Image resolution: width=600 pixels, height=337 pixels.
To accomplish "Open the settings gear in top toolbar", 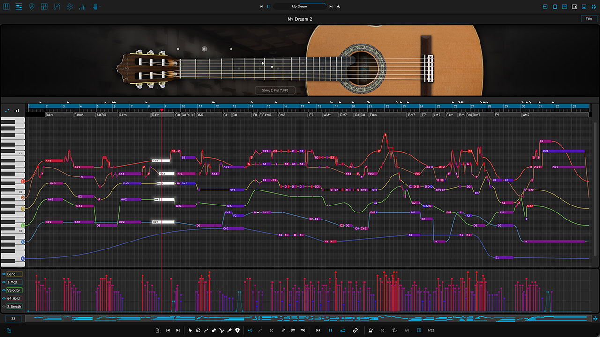I will [69, 7].
